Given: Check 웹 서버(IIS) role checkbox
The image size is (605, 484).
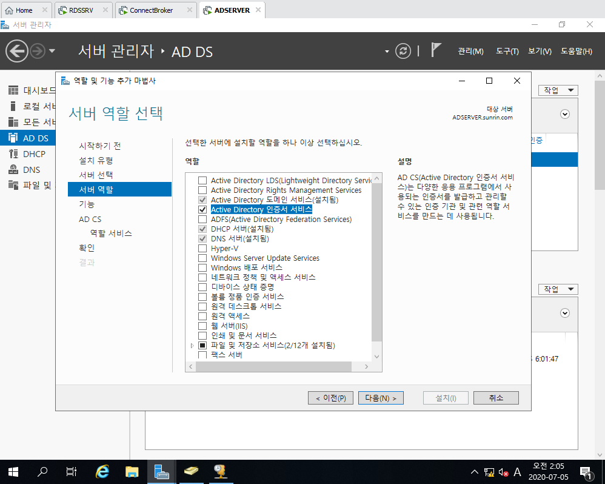Looking at the screenshot, I should pyautogui.click(x=202, y=326).
